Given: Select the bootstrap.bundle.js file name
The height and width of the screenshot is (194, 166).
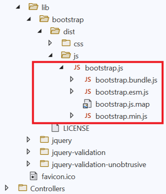Looking at the screenshot, I should pos(127,80).
